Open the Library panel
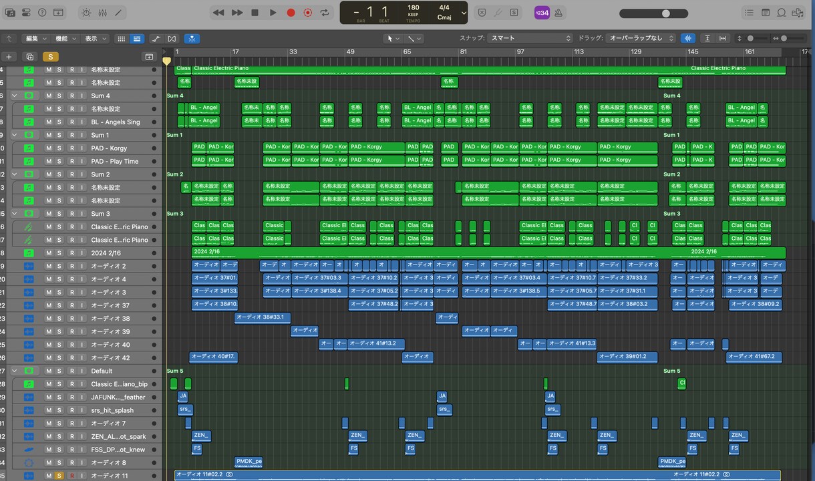 click(x=9, y=13)
